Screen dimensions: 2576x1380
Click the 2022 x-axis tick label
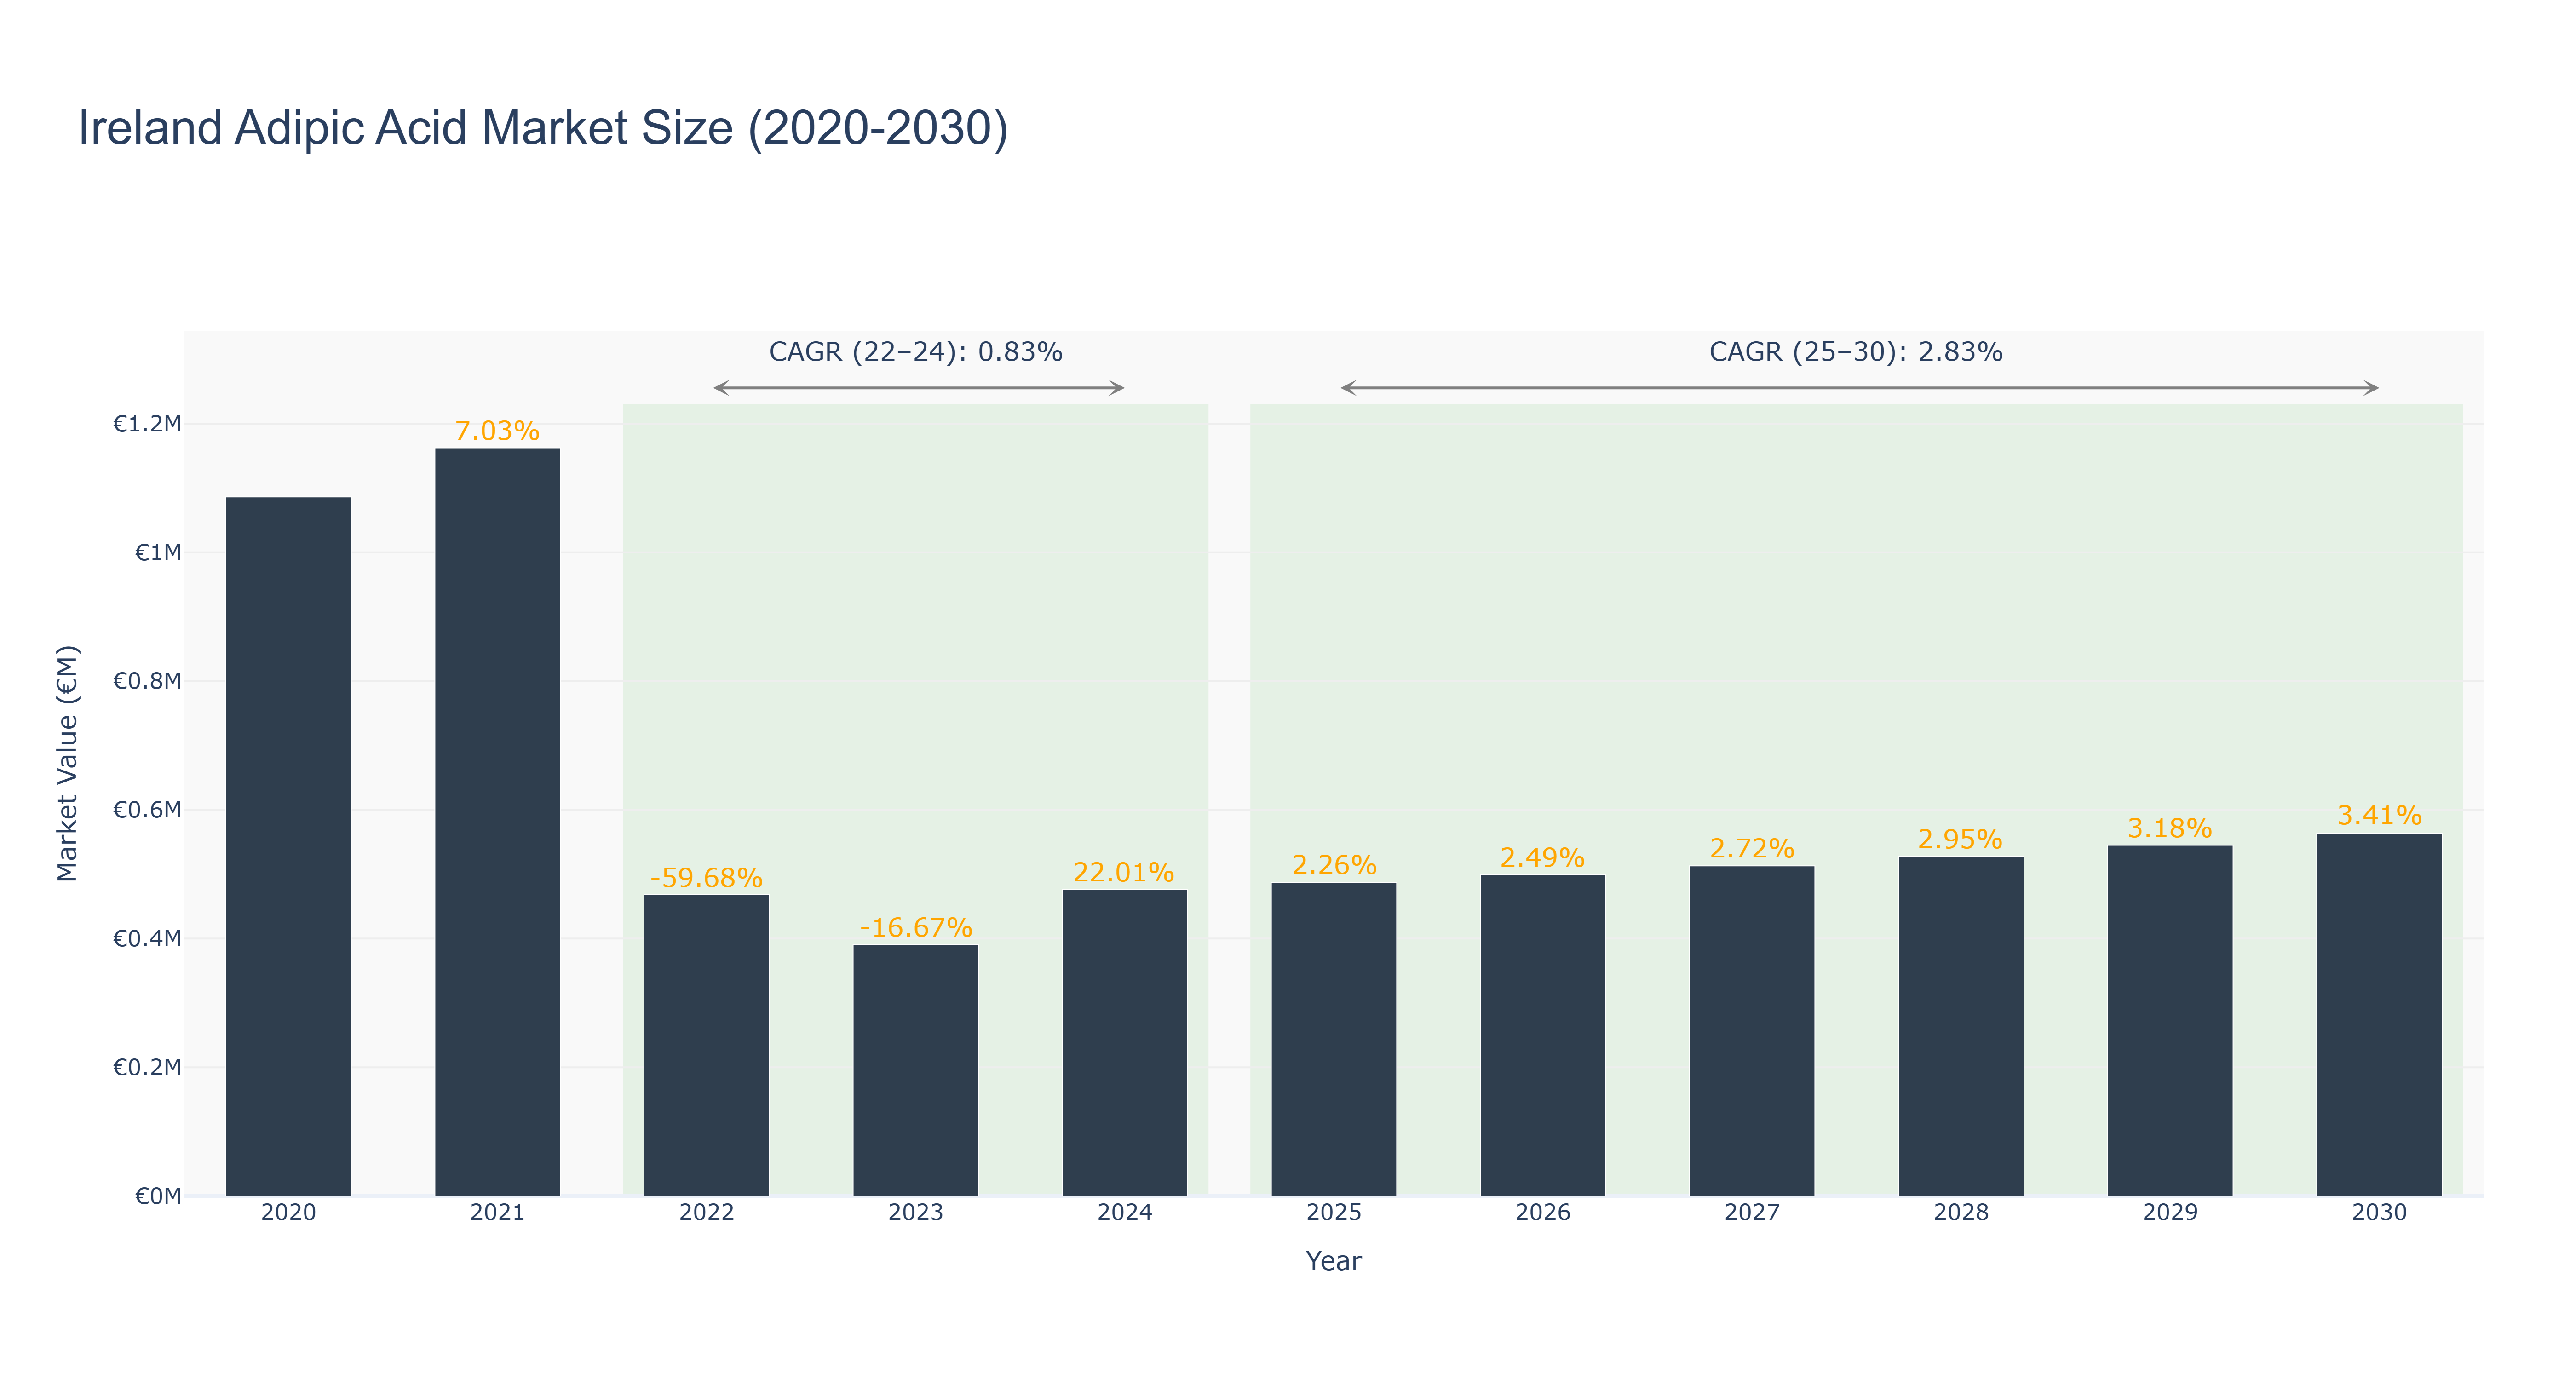[706, 1213]
